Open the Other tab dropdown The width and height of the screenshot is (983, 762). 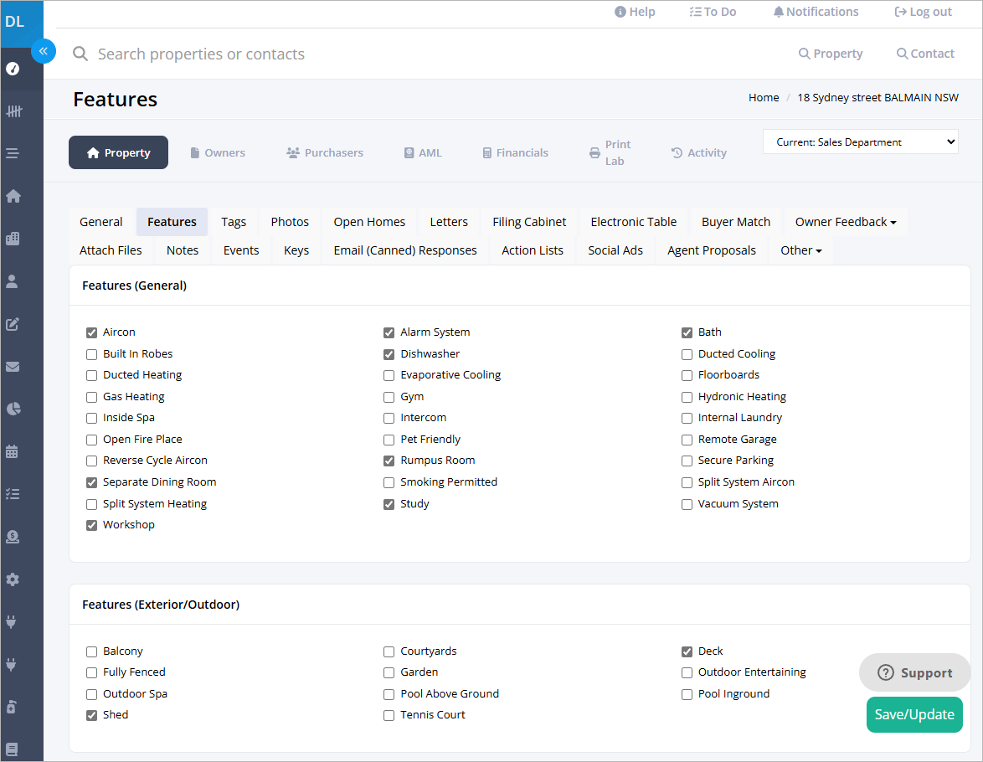pyautogui.click(x=800, y=250)
